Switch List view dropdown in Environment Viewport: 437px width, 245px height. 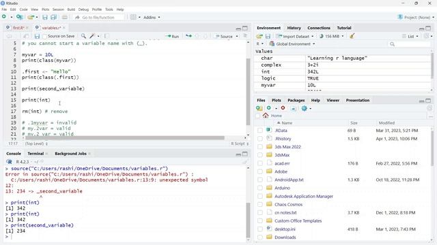(x=410, y=36)
